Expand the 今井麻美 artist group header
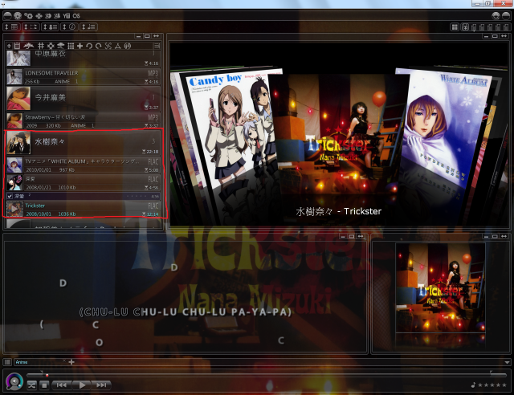The image size is (514, 395). pyautogui.click(x=83, y=98)
